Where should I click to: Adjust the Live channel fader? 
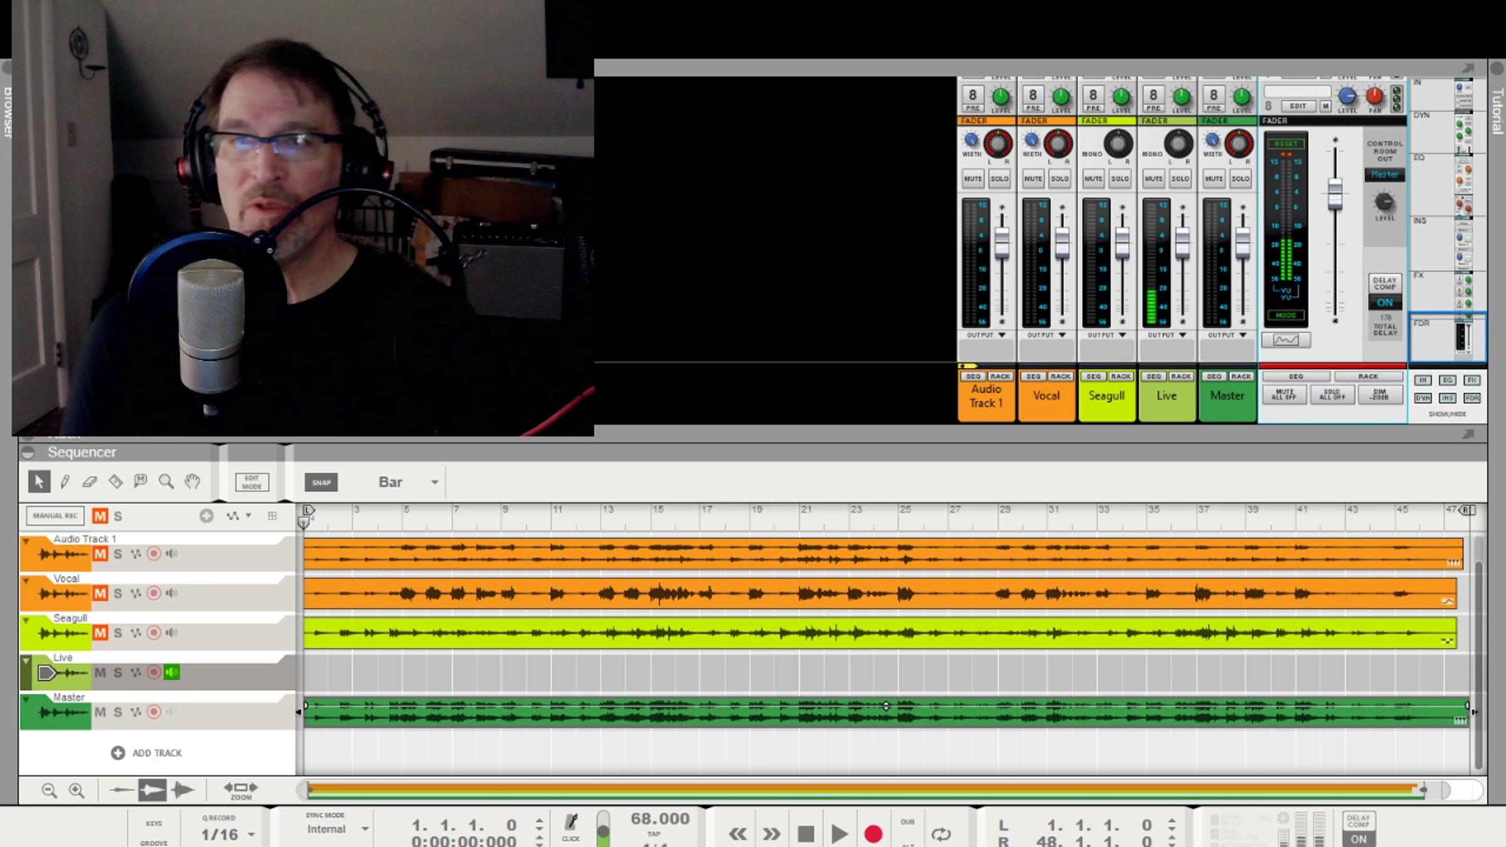[1182, 242]
